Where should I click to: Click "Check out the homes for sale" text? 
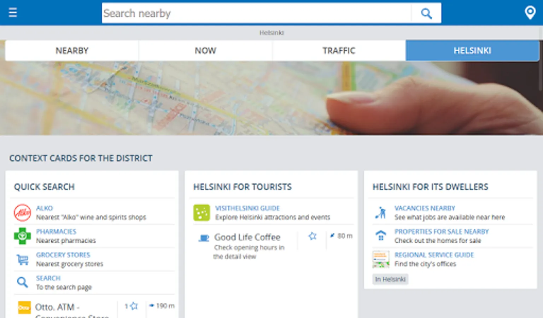438,241
